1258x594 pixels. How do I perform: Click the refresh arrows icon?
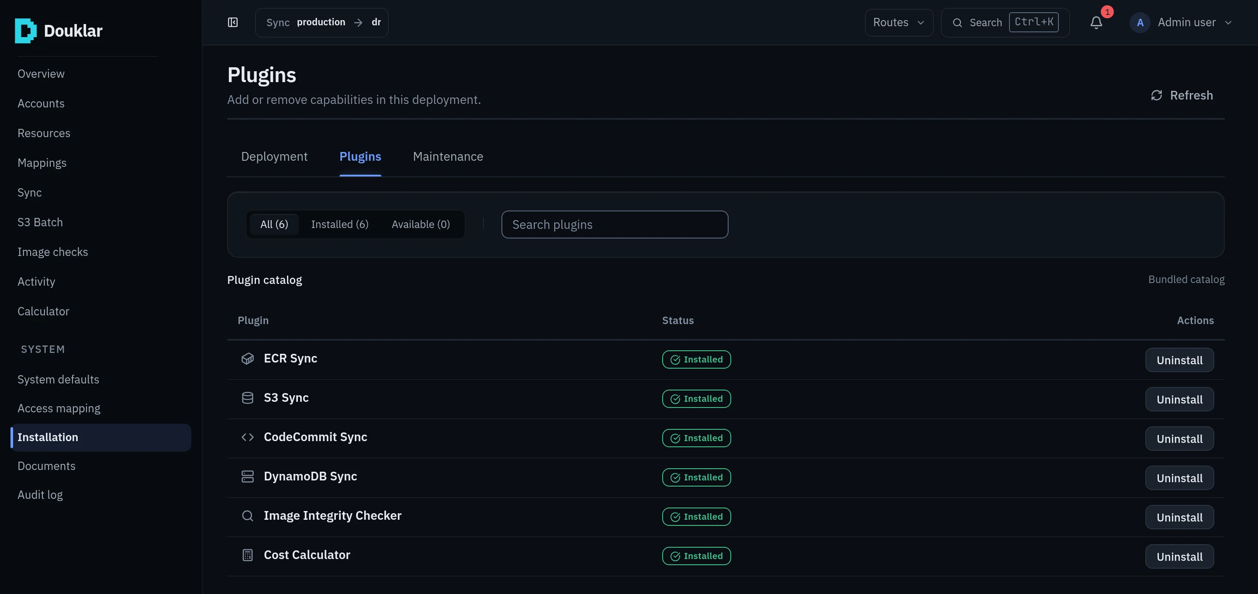1156,95
